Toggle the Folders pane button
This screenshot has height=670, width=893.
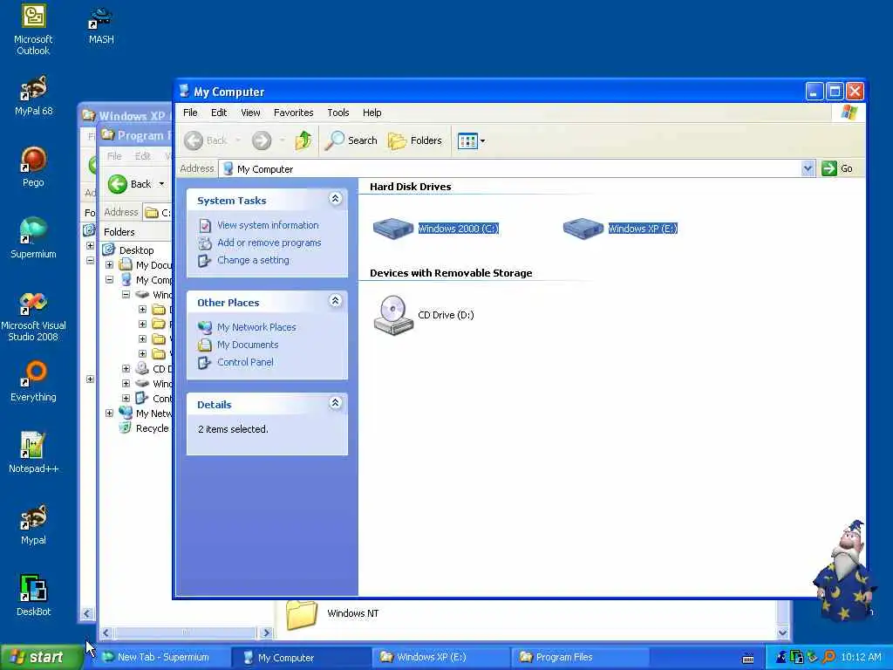414,140
